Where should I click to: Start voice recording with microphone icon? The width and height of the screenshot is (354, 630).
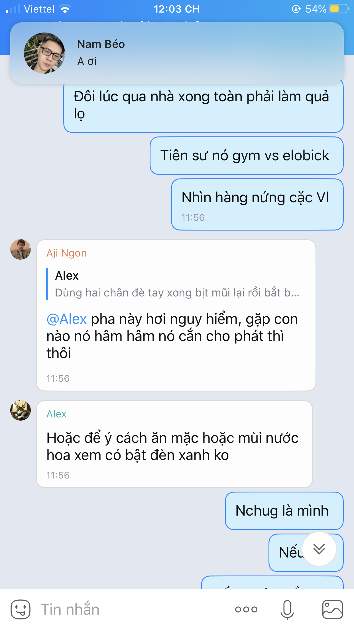[x=287, y=610]
